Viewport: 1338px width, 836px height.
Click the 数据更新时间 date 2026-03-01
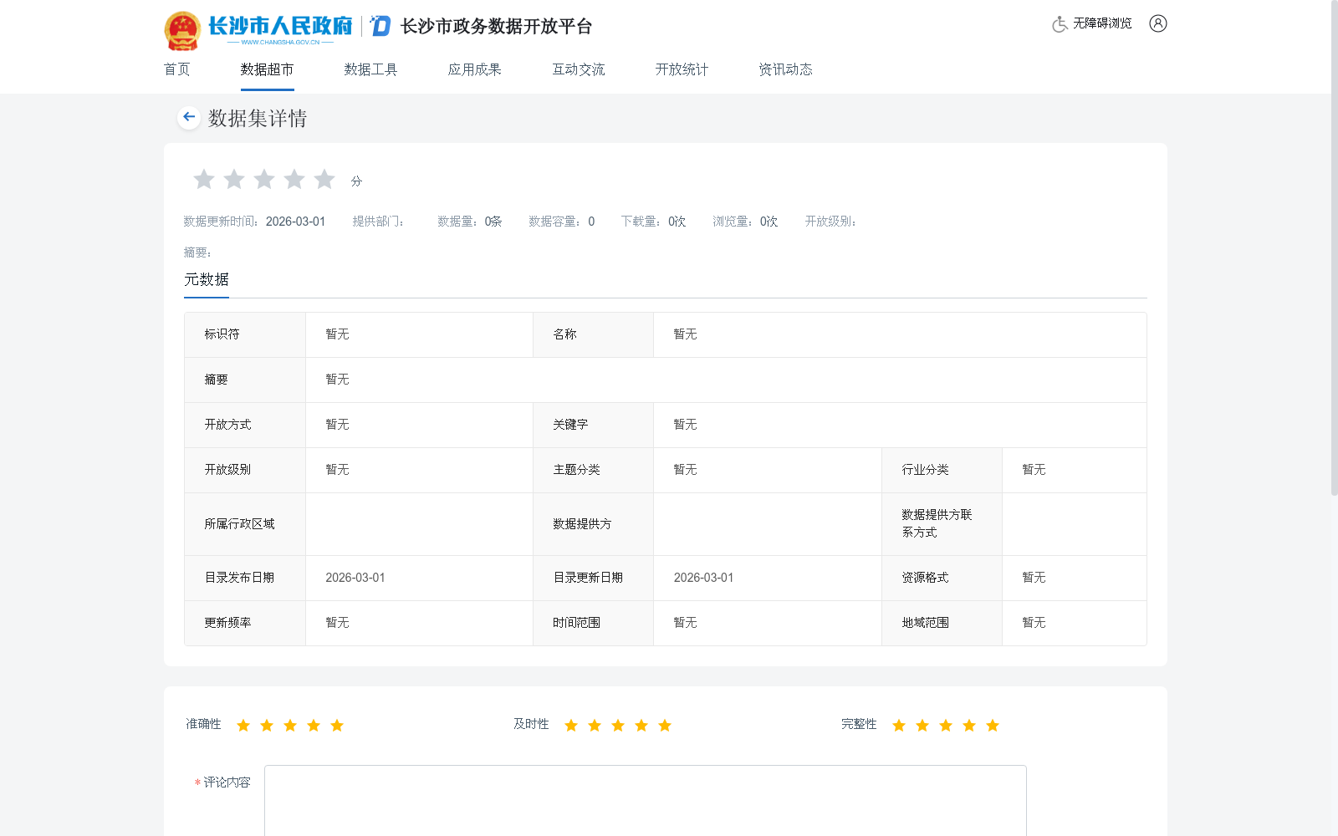(x=295, y=222)
